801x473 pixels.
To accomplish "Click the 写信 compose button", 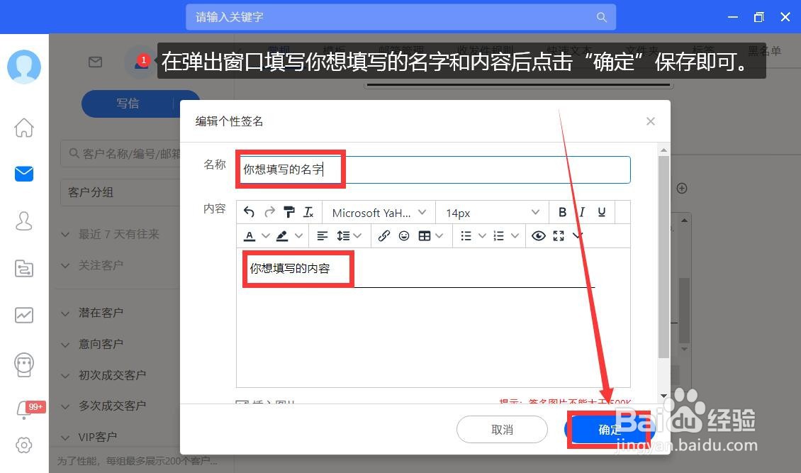I will 128,104.
